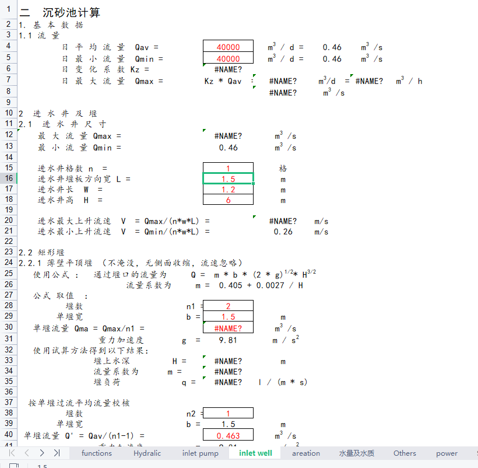Switch to the functions sheet tab
478x468 pixels.
click(97, 453)
